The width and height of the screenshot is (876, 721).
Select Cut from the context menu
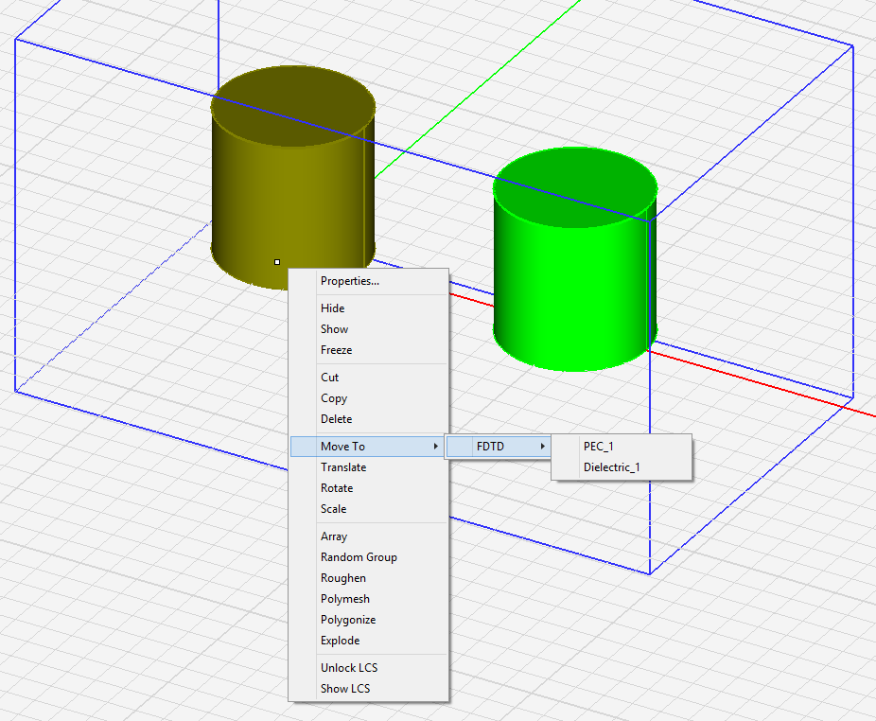pos(329,378)
